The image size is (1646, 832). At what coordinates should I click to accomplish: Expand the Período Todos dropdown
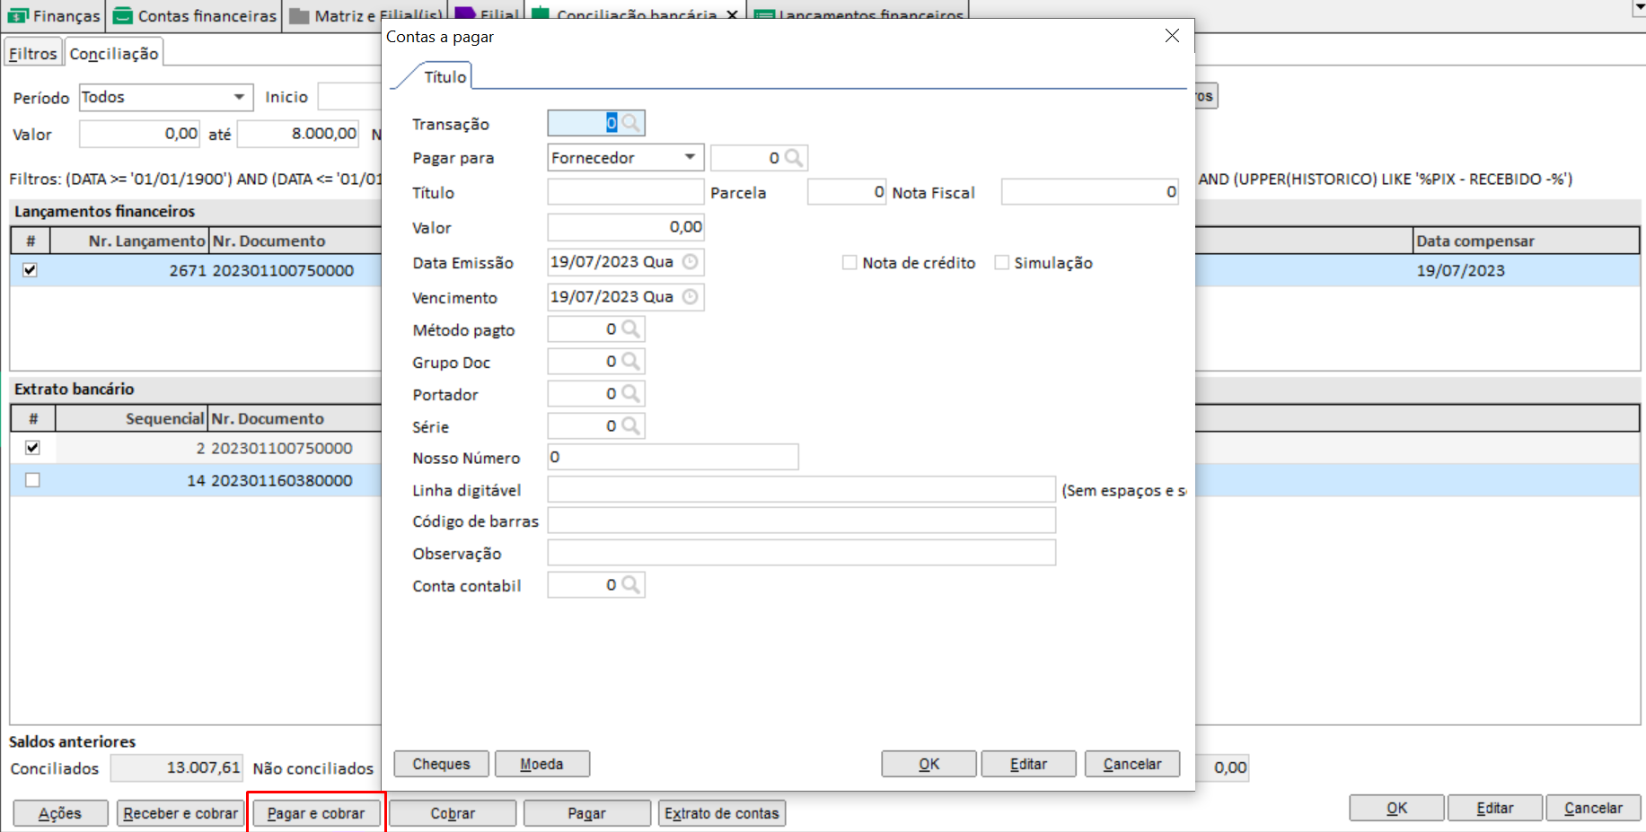click(239, 97)
